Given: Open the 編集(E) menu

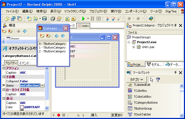Looking at the screenshot, I should click(28, 11).
